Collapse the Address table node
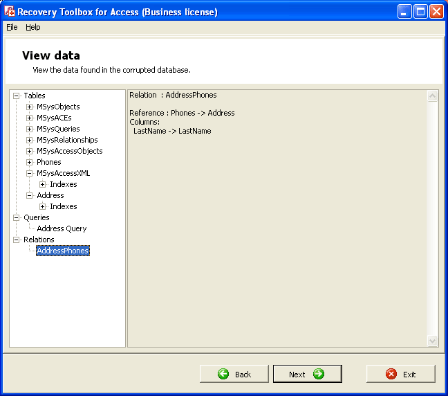Image resolution: width=448 pixels, height=396 pixels. point(29,195)
